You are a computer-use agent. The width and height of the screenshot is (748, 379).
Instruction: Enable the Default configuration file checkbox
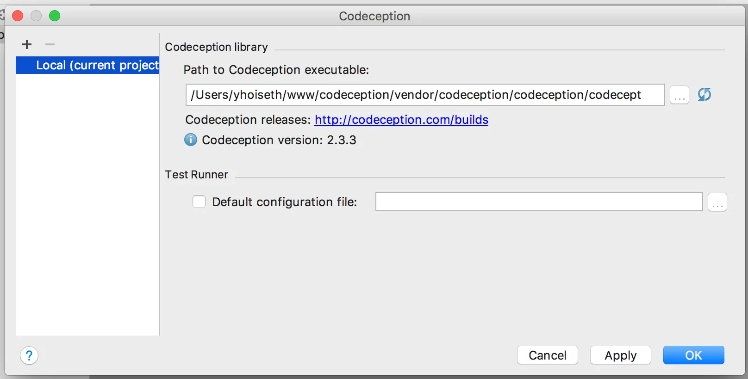pyautogui.click(x=199, y=202)
